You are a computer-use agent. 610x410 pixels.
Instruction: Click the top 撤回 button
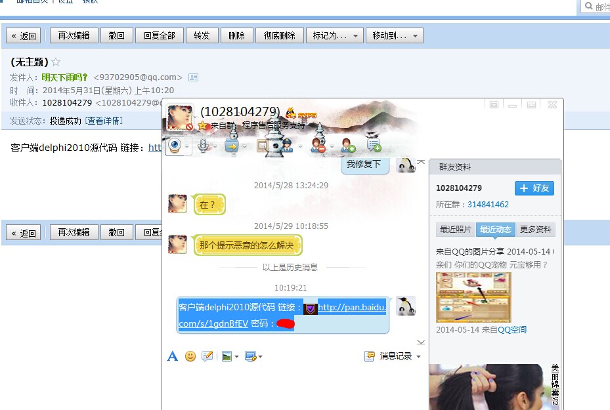click(117, 36)
